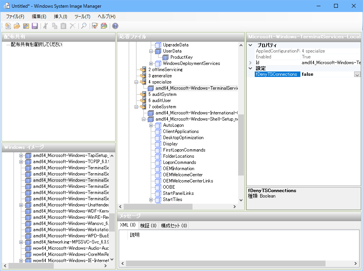Image resolution: width=363 pixels, height=271 pixels.
Task: Expand the Id property row
Action: [x=250, y=63]
